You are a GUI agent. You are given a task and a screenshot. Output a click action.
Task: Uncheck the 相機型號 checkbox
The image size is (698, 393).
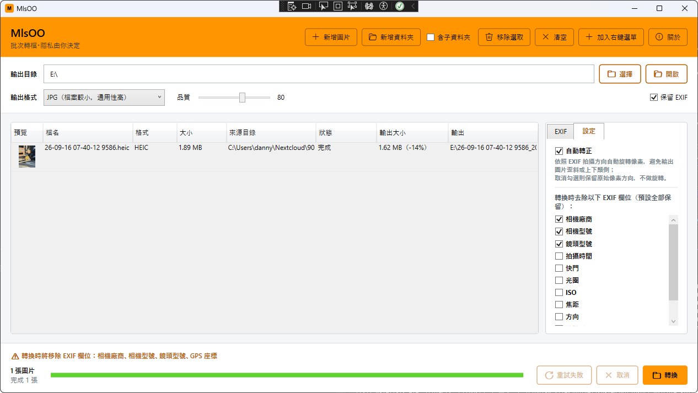[559, 232]
